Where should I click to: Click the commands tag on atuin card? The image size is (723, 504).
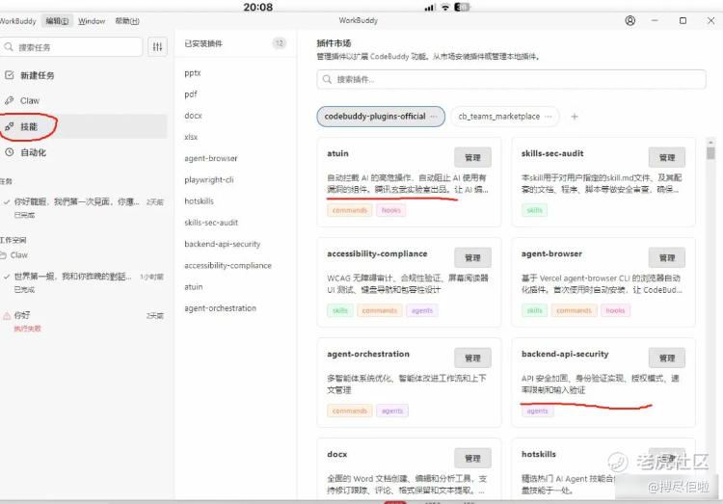(350, 210)
